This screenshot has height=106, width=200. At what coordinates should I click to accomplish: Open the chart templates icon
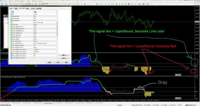147,4
